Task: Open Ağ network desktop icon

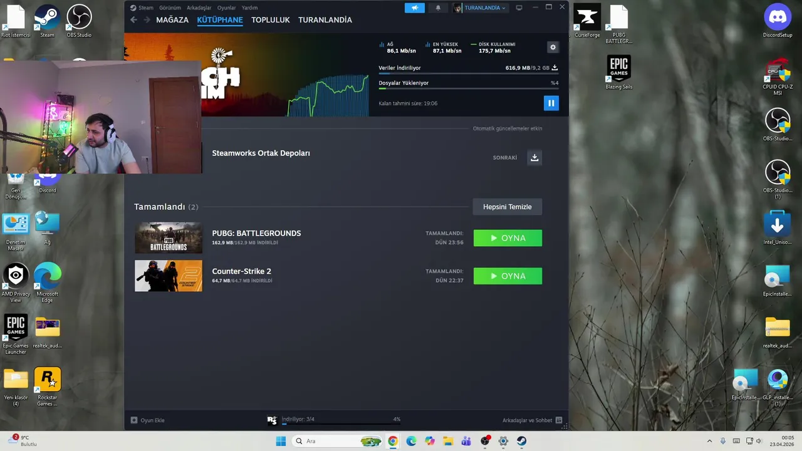Action: click(x=47, y=228)
